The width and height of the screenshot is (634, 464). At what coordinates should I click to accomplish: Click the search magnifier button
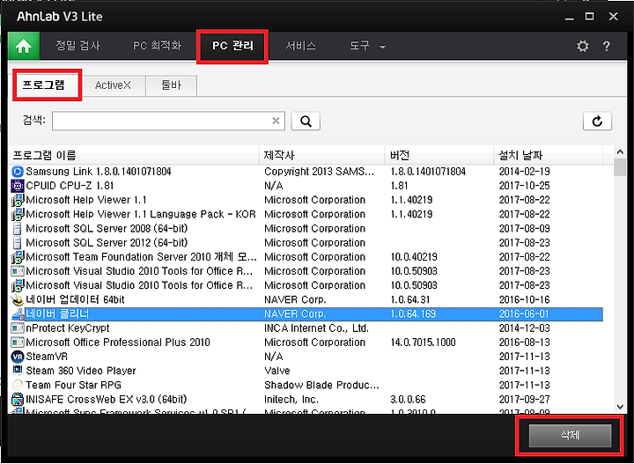pos(306,122)
